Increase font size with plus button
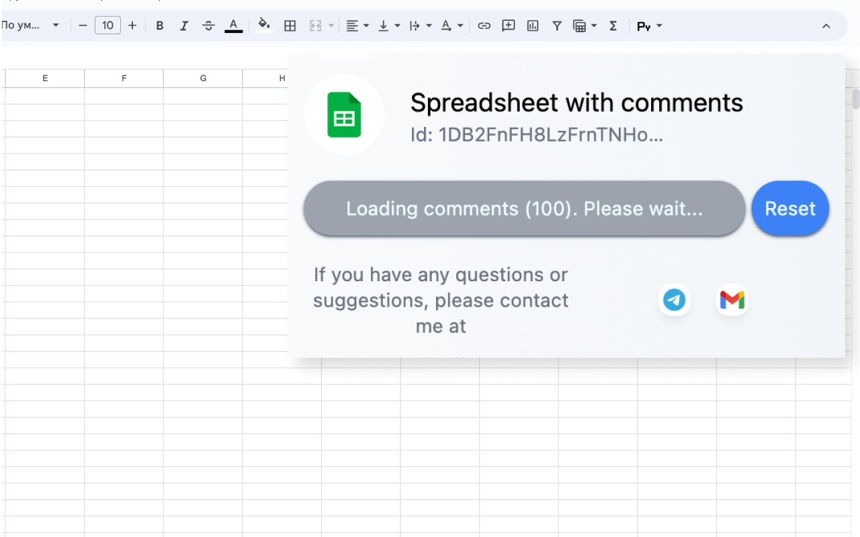The height and width of the screenshot is (537, 860). 132,26
